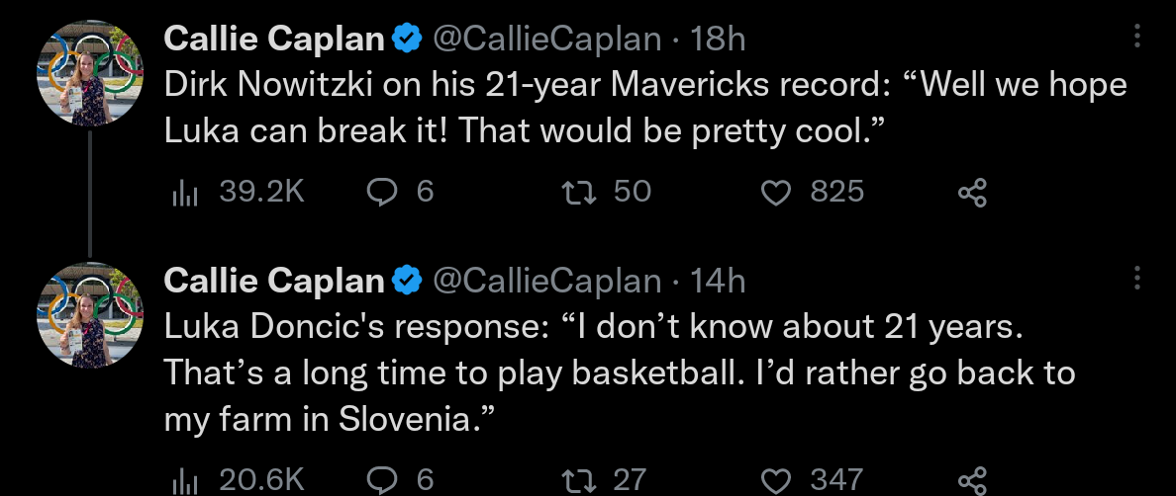Retweet the Dirk Nowitzki record tweet
1176x496 pixels.
576,192
